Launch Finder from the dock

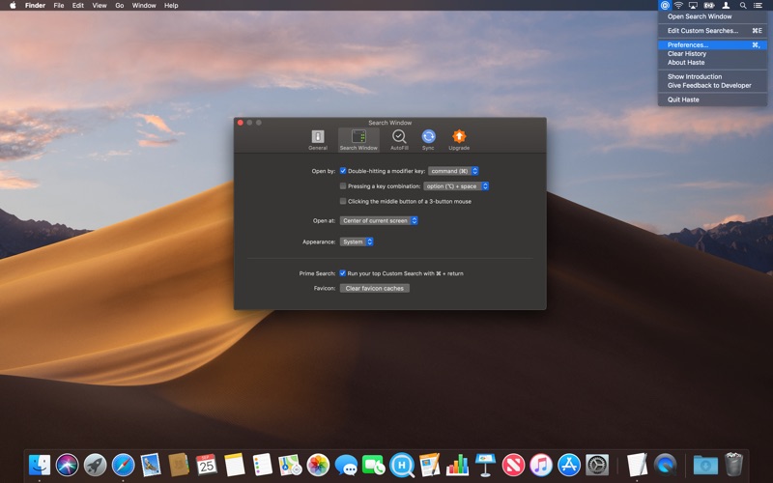coord(40,465)
